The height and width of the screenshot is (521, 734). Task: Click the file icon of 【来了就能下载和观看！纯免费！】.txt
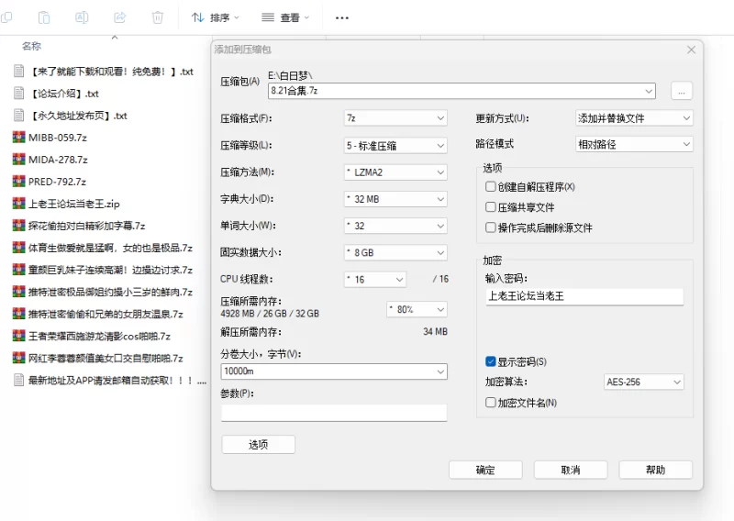pyautogui.click(x=18, y=72)
